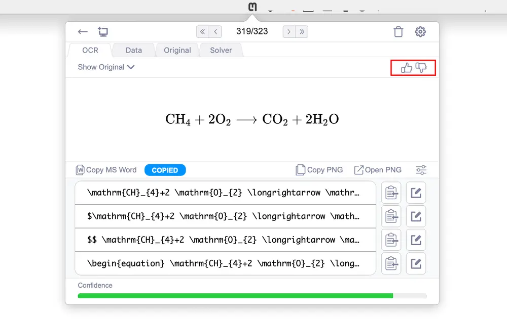Jump to the last snip result

pyautogui.click(x=302, y=31)
